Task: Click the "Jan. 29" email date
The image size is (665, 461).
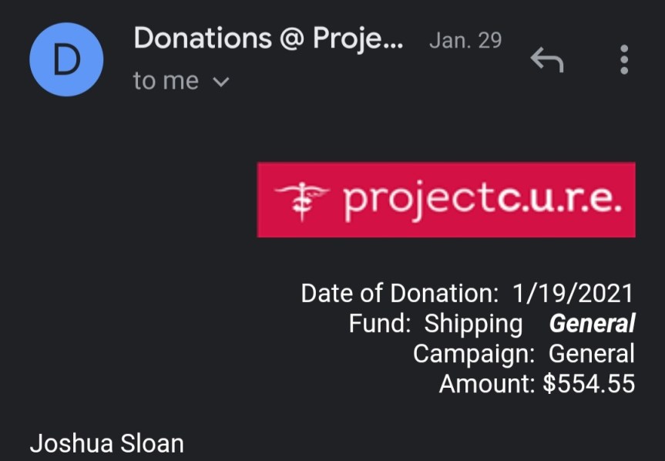Action: pos(465,40)
